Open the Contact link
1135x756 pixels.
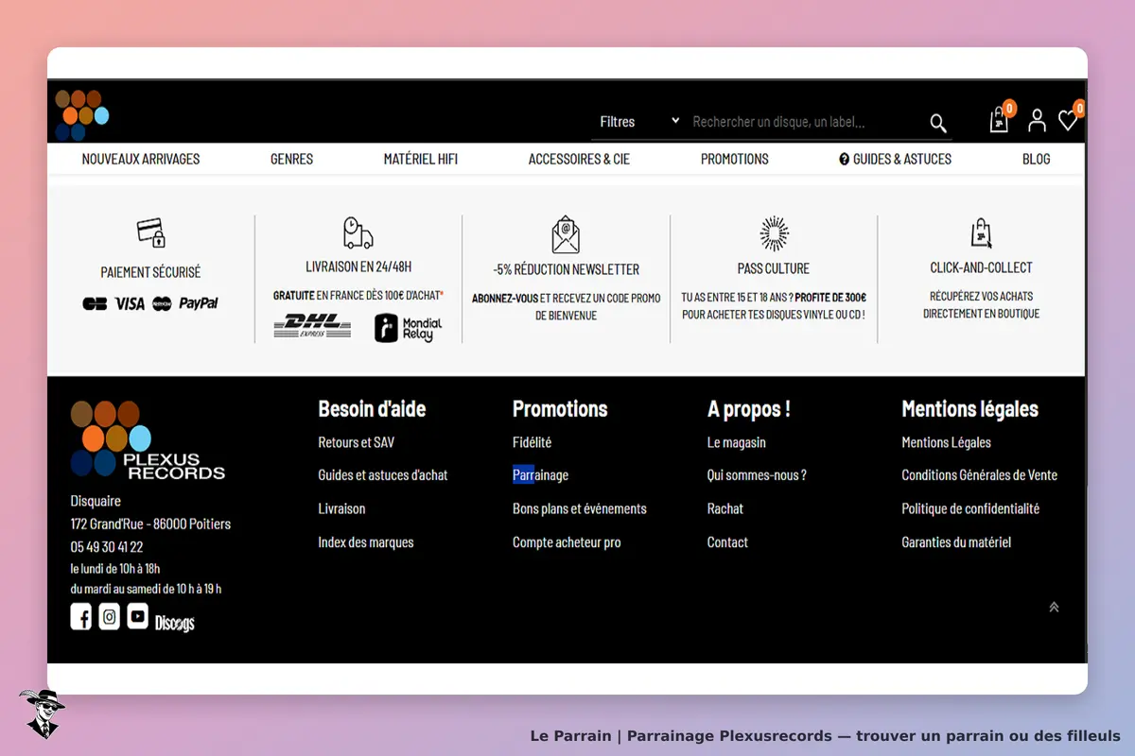point(727,542)
